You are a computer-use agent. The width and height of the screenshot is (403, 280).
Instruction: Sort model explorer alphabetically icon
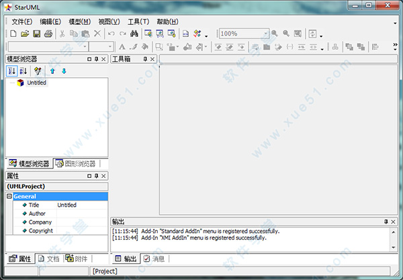coord(24,71)
